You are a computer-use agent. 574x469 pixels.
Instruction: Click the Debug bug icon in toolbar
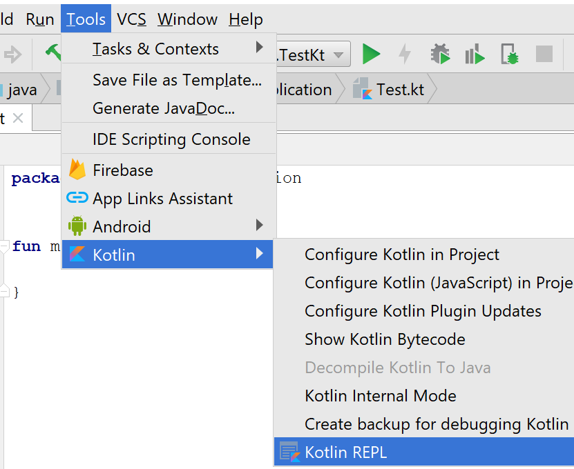[x=440, y=54]
